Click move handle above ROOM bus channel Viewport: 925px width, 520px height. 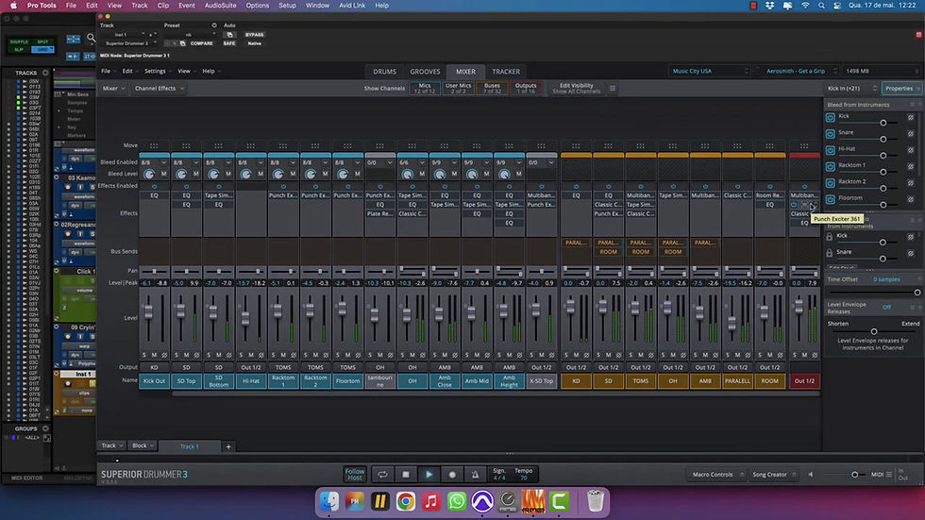769,145
